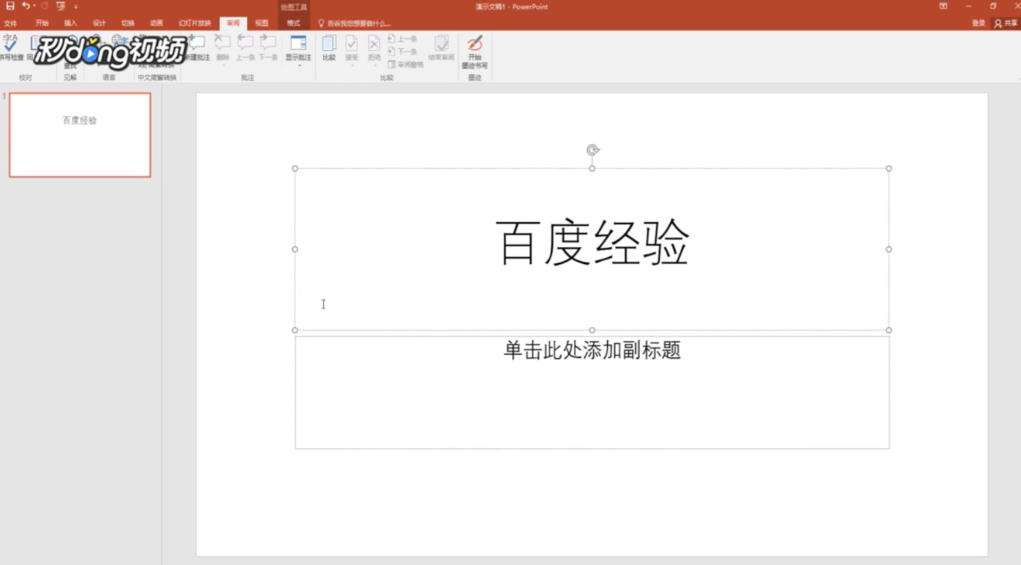Click the 拒绝 change icon
Image resolution: width=1021 pixels, height=565 pixels.
(374, 43)
